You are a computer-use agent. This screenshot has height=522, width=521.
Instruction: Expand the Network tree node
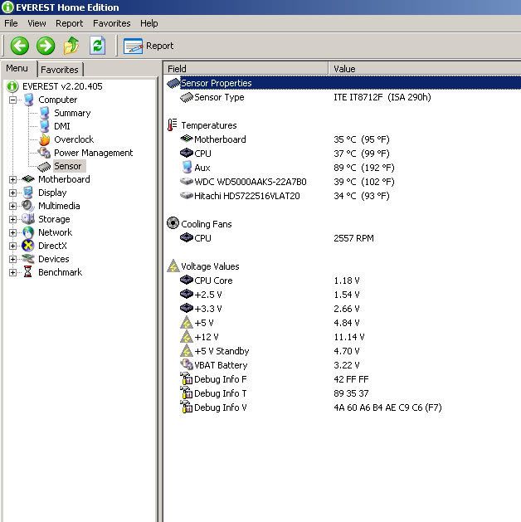[x=12, y=232]
